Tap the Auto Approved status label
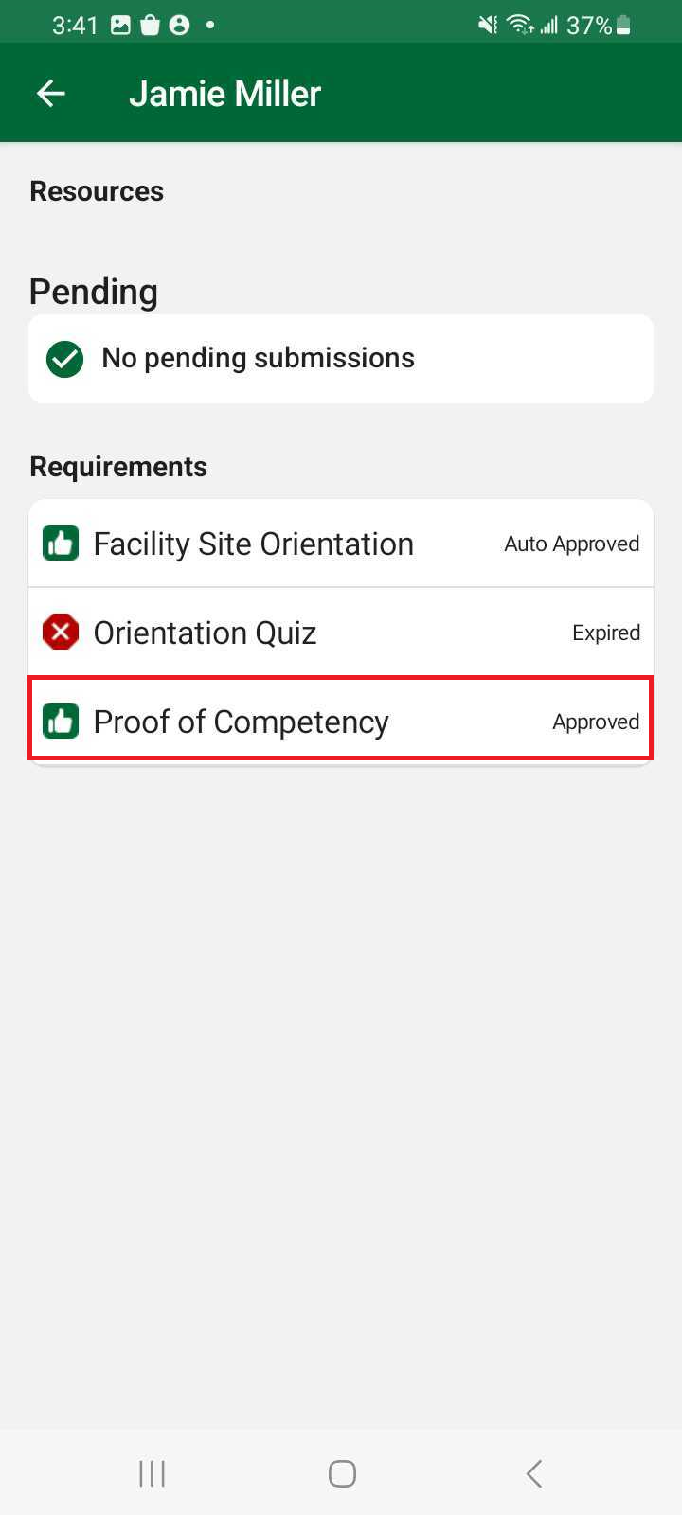Viewport: 682px width, 1515px height. (x=571, y=544)
